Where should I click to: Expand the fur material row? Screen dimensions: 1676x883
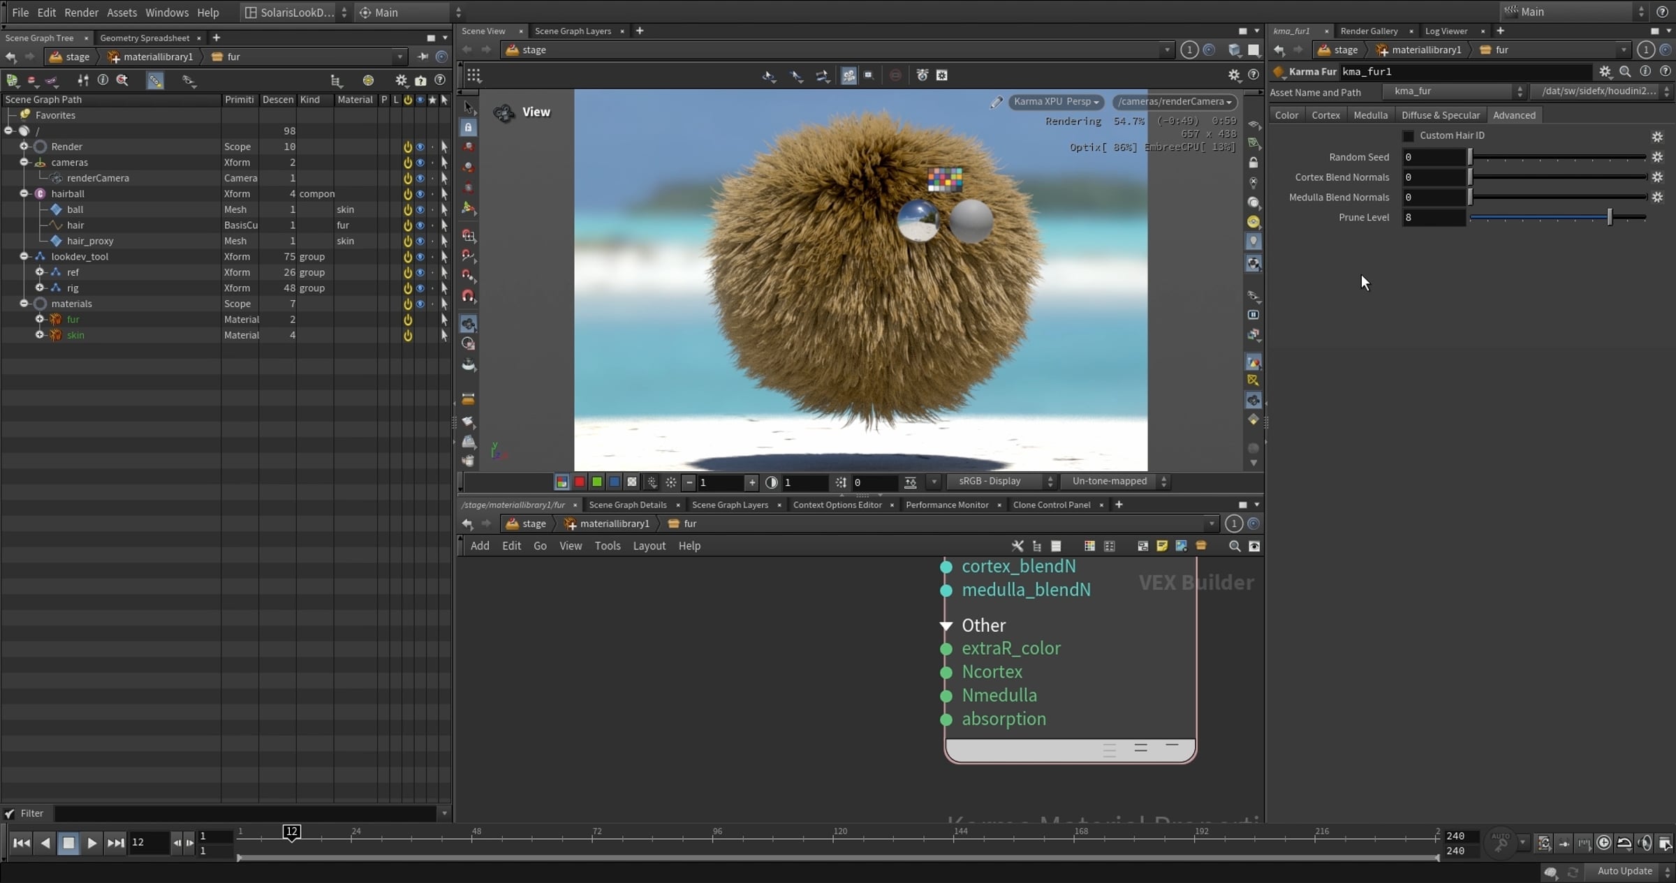coord(40,320)
